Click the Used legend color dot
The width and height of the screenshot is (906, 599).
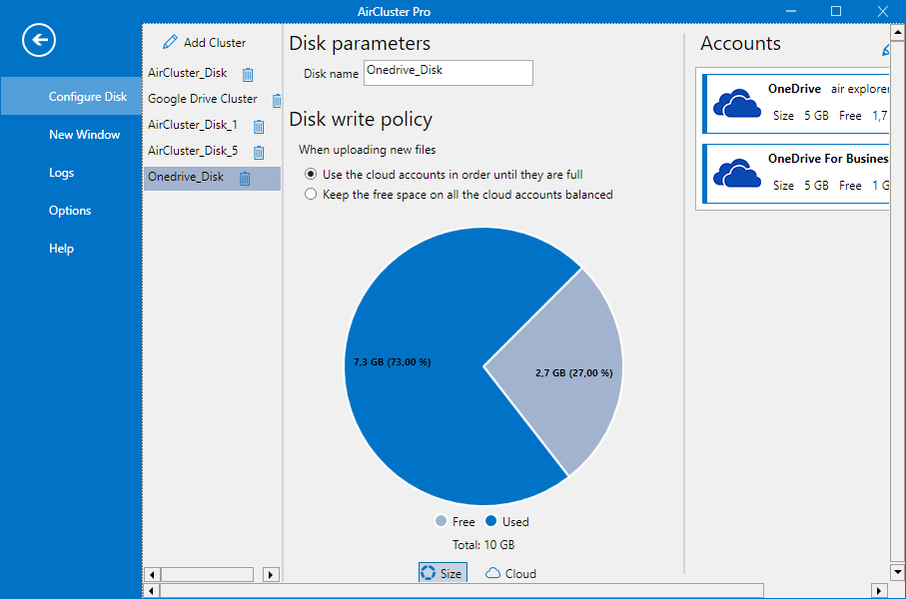point(491,521)
